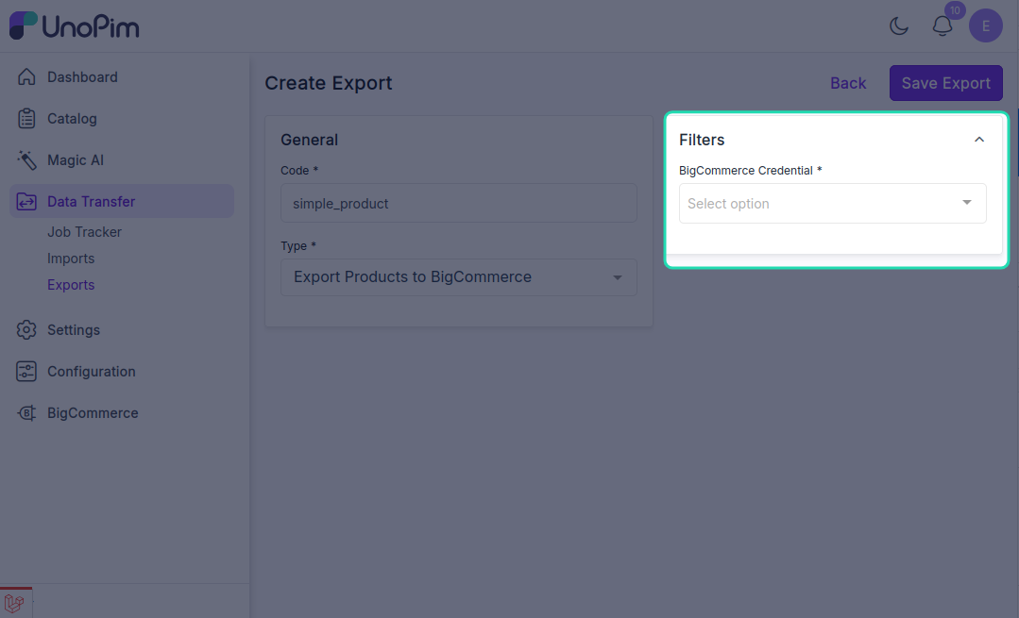1019x618 pixels.
Task: Click the BigCommerce sidebar icon
Action: tap(26, 413)
